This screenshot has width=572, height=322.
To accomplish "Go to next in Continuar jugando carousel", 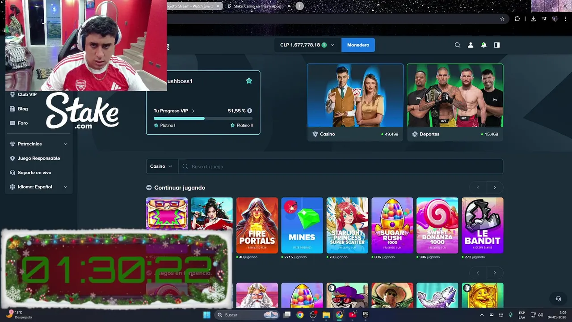I will tap(494, 187).
